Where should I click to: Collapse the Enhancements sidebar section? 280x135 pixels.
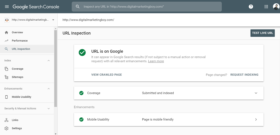(x=48, y=89)
